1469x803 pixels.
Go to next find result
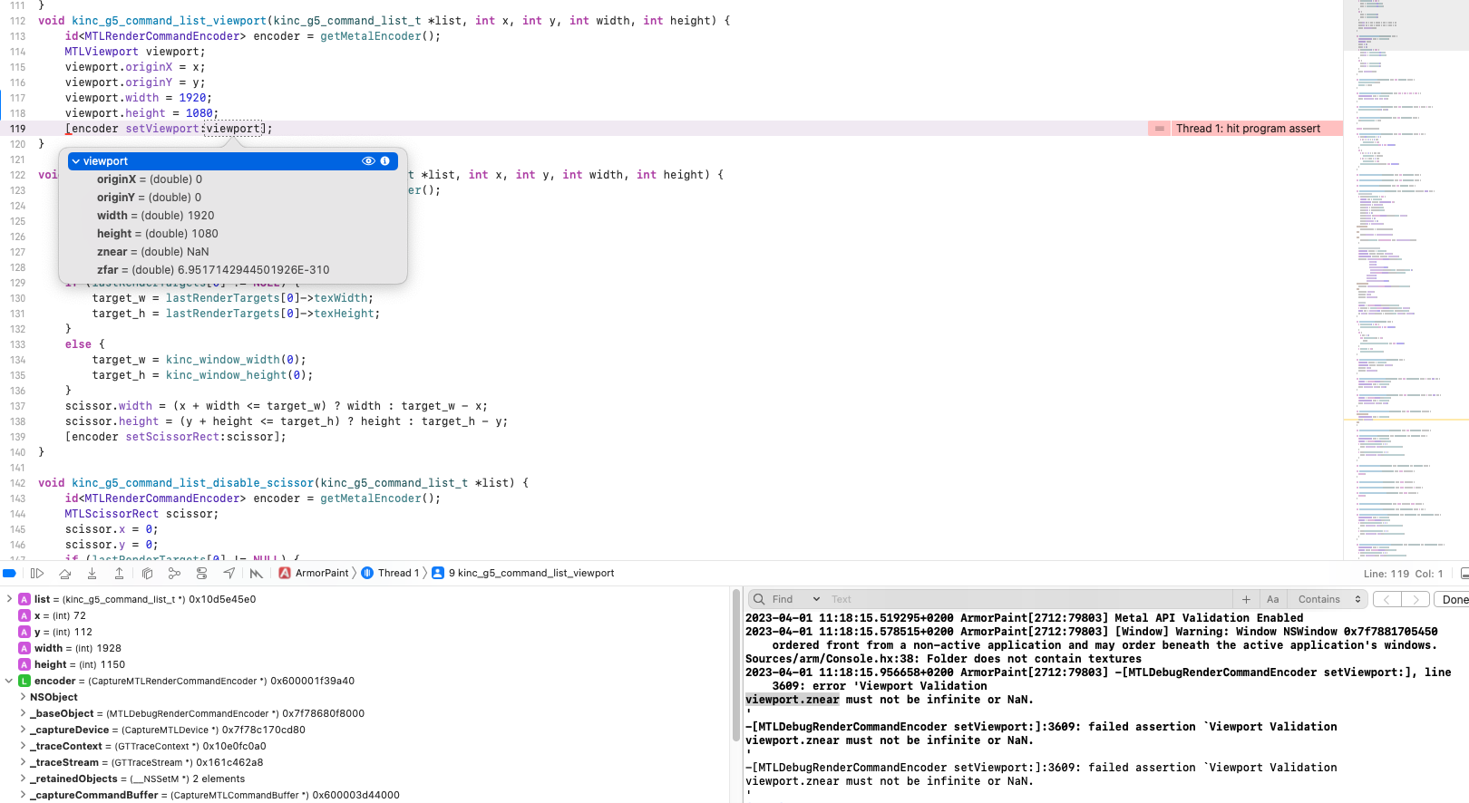click(1415, 599)
